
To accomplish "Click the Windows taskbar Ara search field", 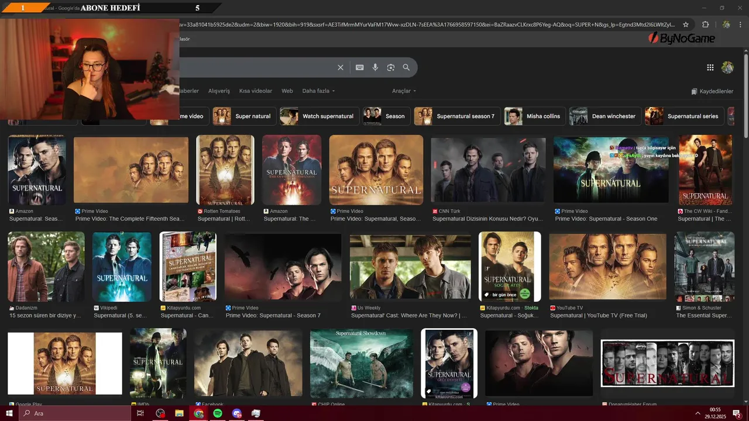I will point(74,413).
